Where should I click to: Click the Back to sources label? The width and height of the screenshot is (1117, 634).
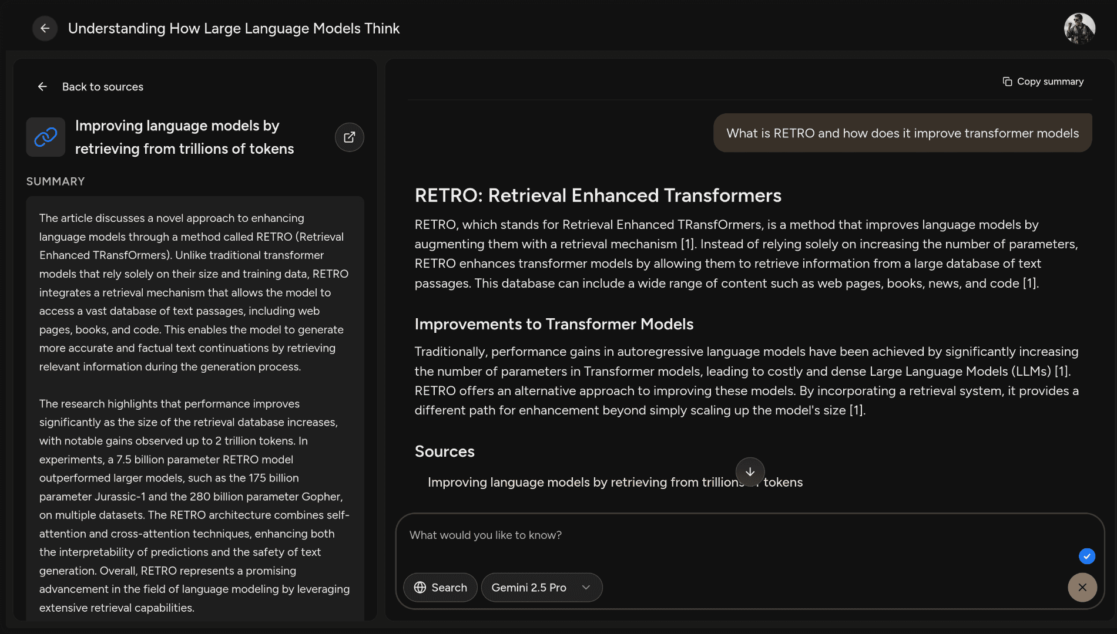(103, 87)
